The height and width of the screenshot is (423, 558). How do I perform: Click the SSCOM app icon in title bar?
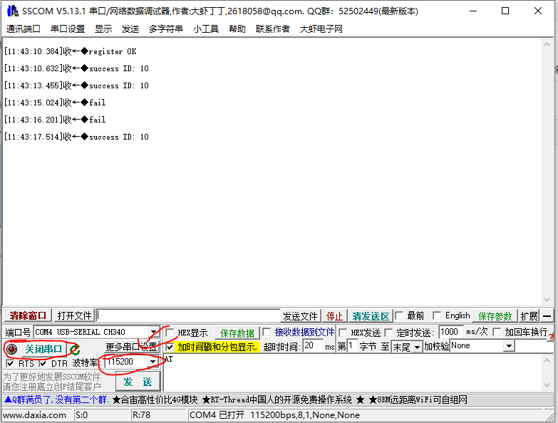coord(12,11)
